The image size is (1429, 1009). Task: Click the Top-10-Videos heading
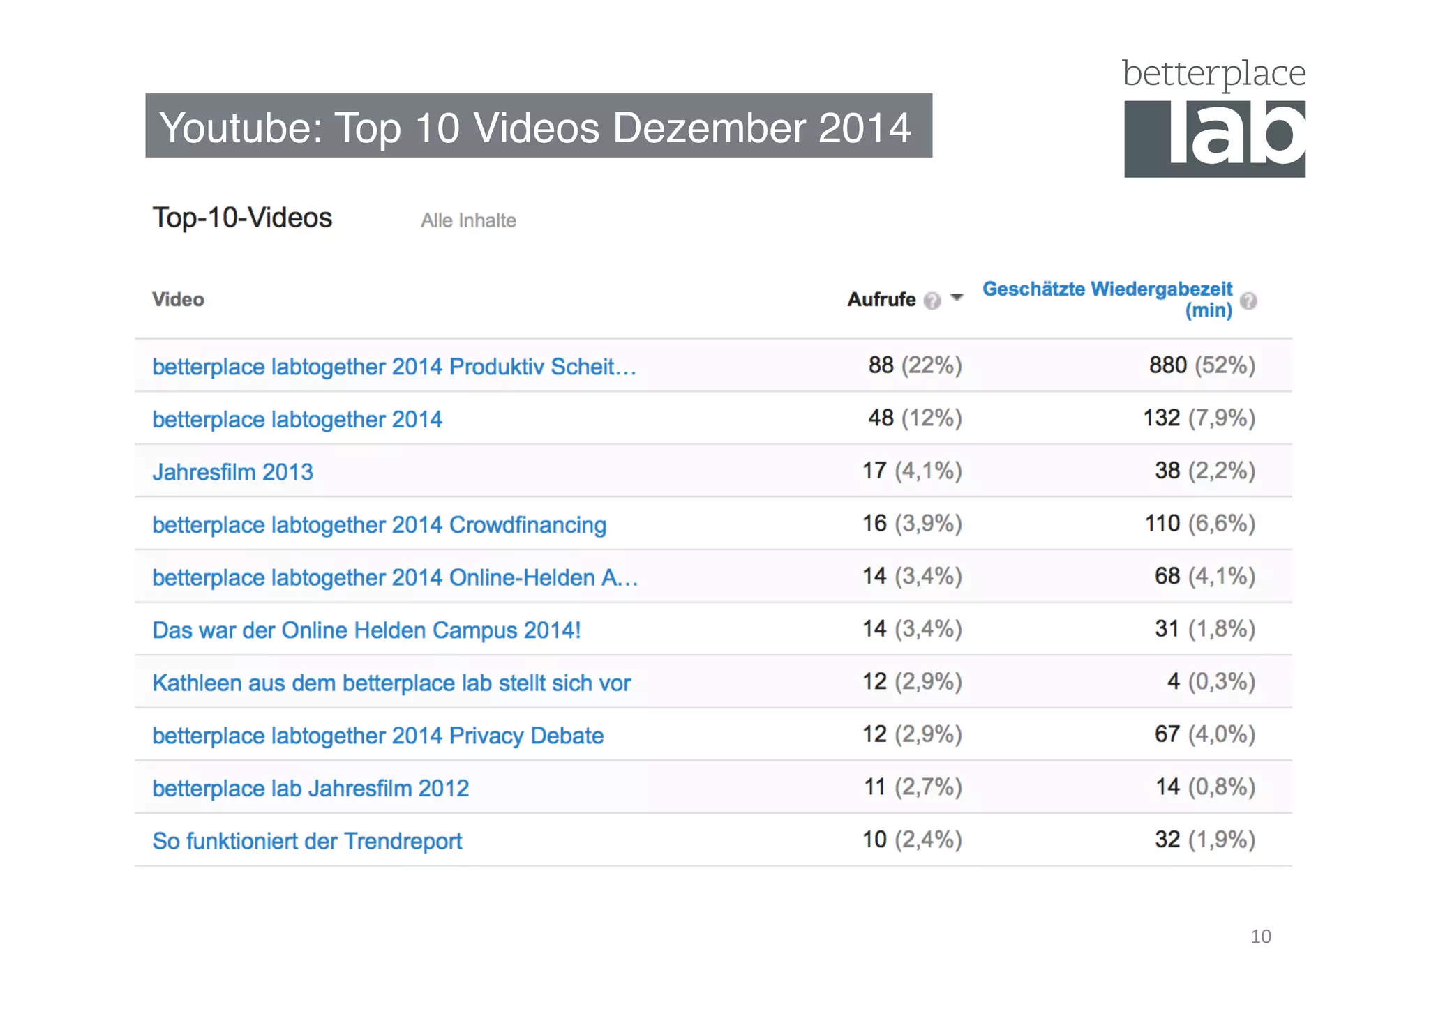tap(242, 218)
